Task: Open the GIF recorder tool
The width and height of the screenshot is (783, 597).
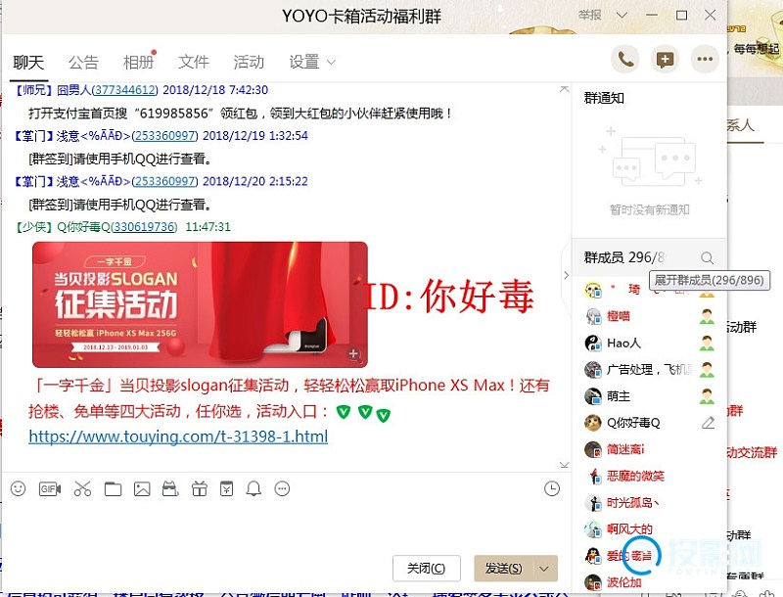Action: (50, 488)
